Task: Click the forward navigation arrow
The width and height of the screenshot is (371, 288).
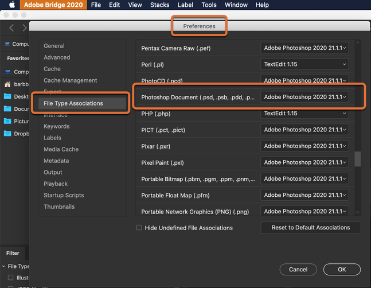Action: 24,28
